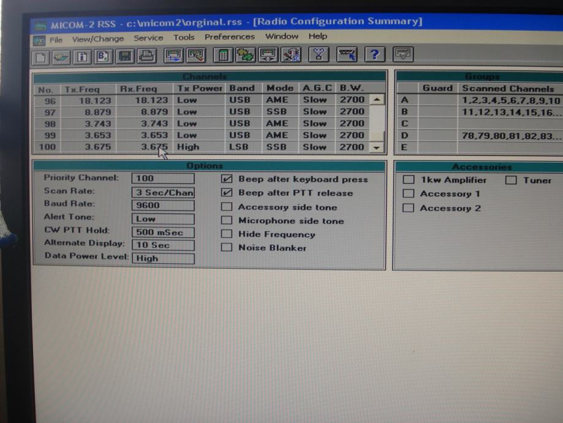This screenshot has width=563, height=423.
Task: Click the context help pointer icon
Action: click(x=347, y=55)
